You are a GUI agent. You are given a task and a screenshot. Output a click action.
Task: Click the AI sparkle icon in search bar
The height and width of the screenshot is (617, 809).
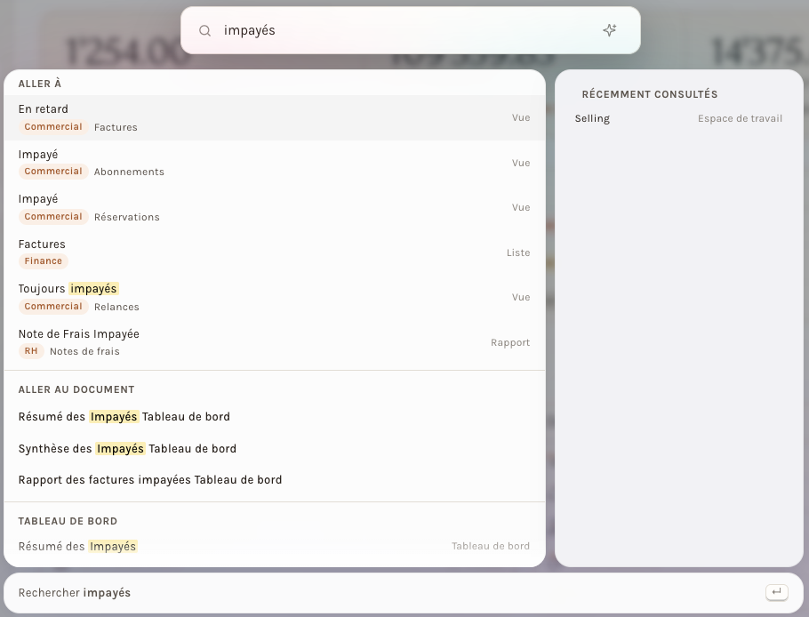[x=609, y=30]
